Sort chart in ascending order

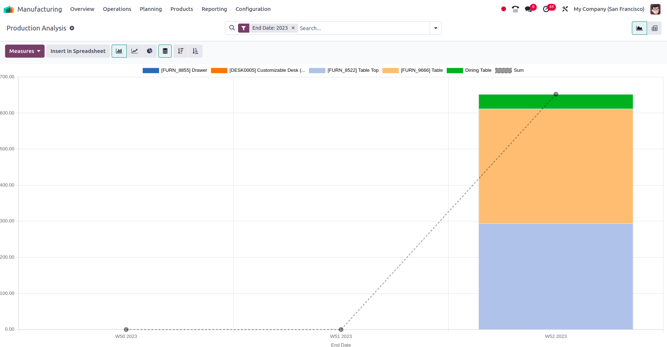[195, 51]
